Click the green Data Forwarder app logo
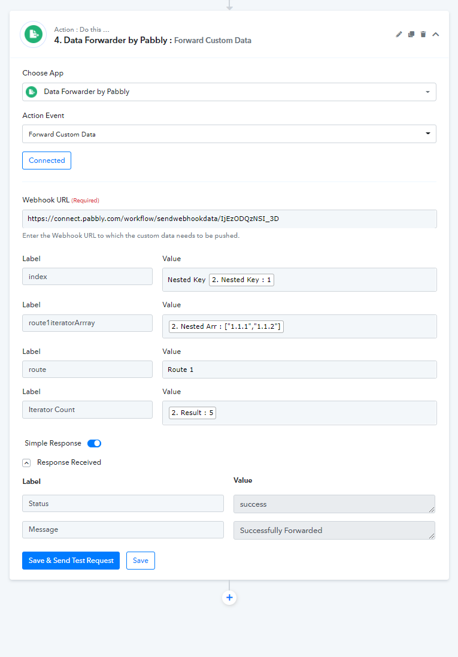Viewport: 458px width, 657px height. [34, 34]
